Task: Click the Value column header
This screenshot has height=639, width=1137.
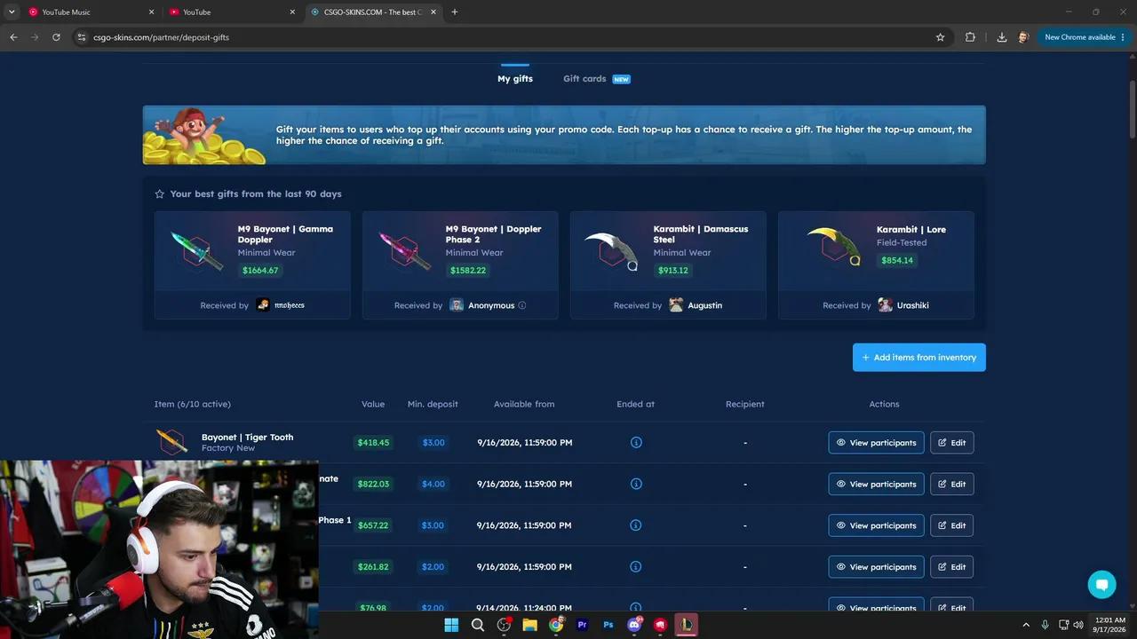Action: 373,404
